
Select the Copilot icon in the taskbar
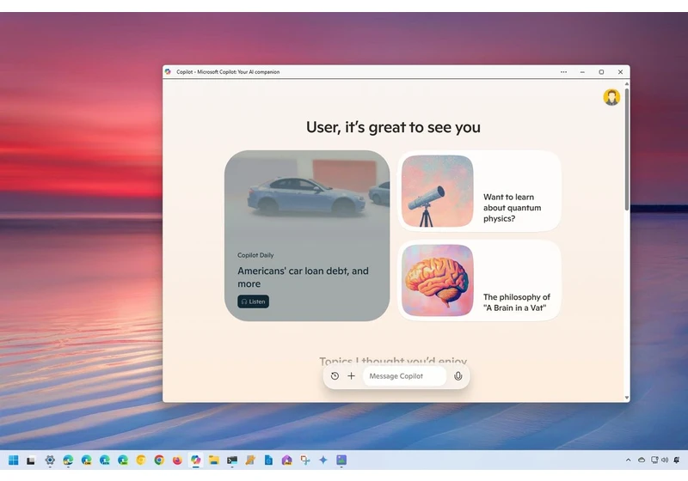196,460
